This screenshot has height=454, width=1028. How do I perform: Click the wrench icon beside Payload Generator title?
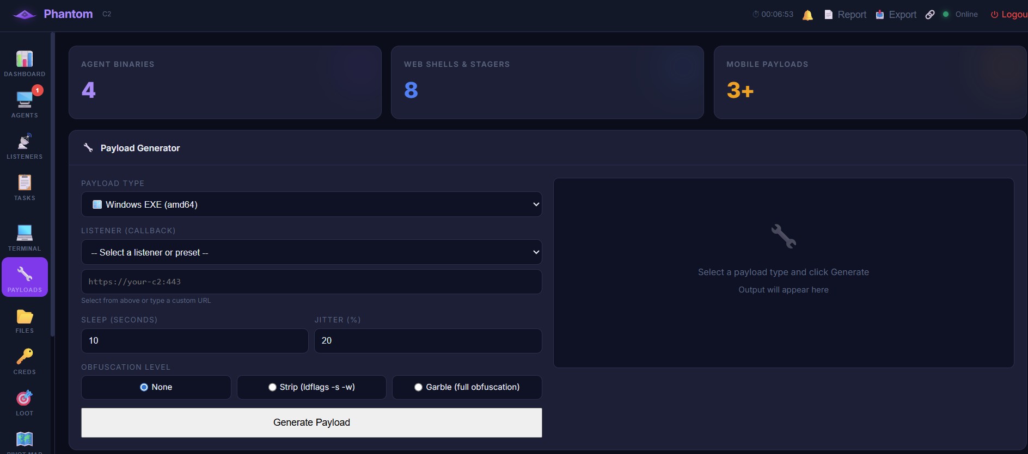click(88, 147)
